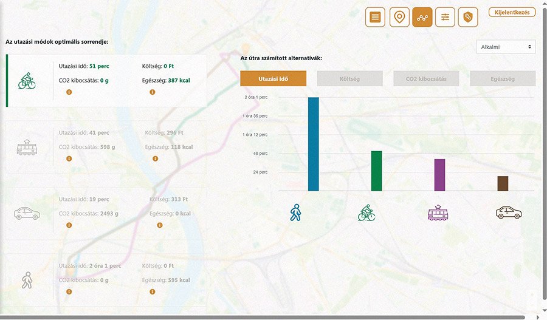The height and width of the screenshot is (320, 547).
Task: Switch to the Költség tab
Action: (349, 78)
